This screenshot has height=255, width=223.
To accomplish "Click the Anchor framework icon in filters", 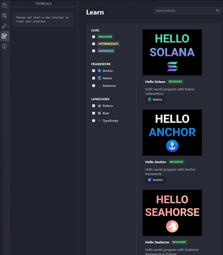I will click(100, 71).
